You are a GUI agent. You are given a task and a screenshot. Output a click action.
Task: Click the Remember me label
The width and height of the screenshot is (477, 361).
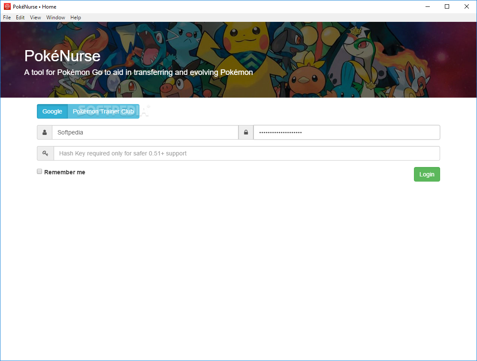[64, 172]
